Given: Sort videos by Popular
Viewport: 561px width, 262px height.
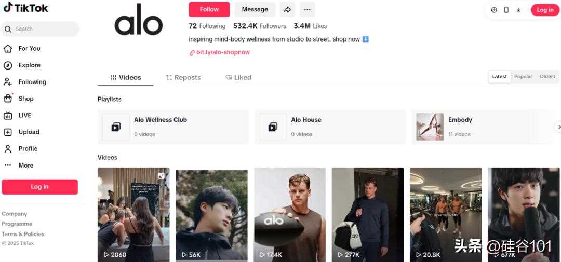Looking at the screenshot, I should click(x=523, y=76).
